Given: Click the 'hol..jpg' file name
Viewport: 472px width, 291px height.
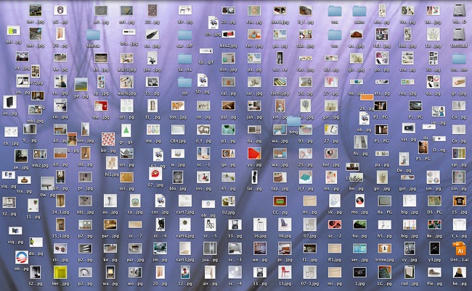Looking at the screenshot, I should click(x=331, y=165).
